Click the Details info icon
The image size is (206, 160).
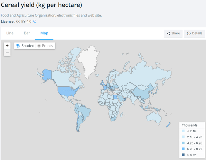coord(189,33)
